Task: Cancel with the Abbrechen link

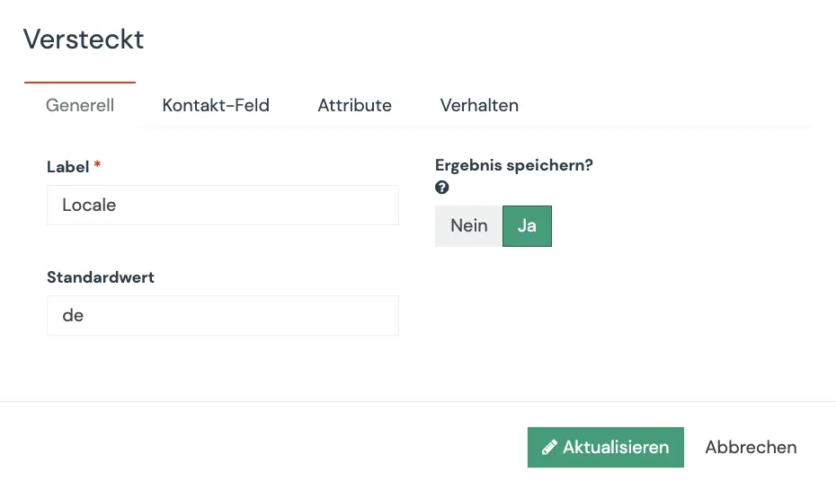Action: pyautogui.click(x=751, y=447)
